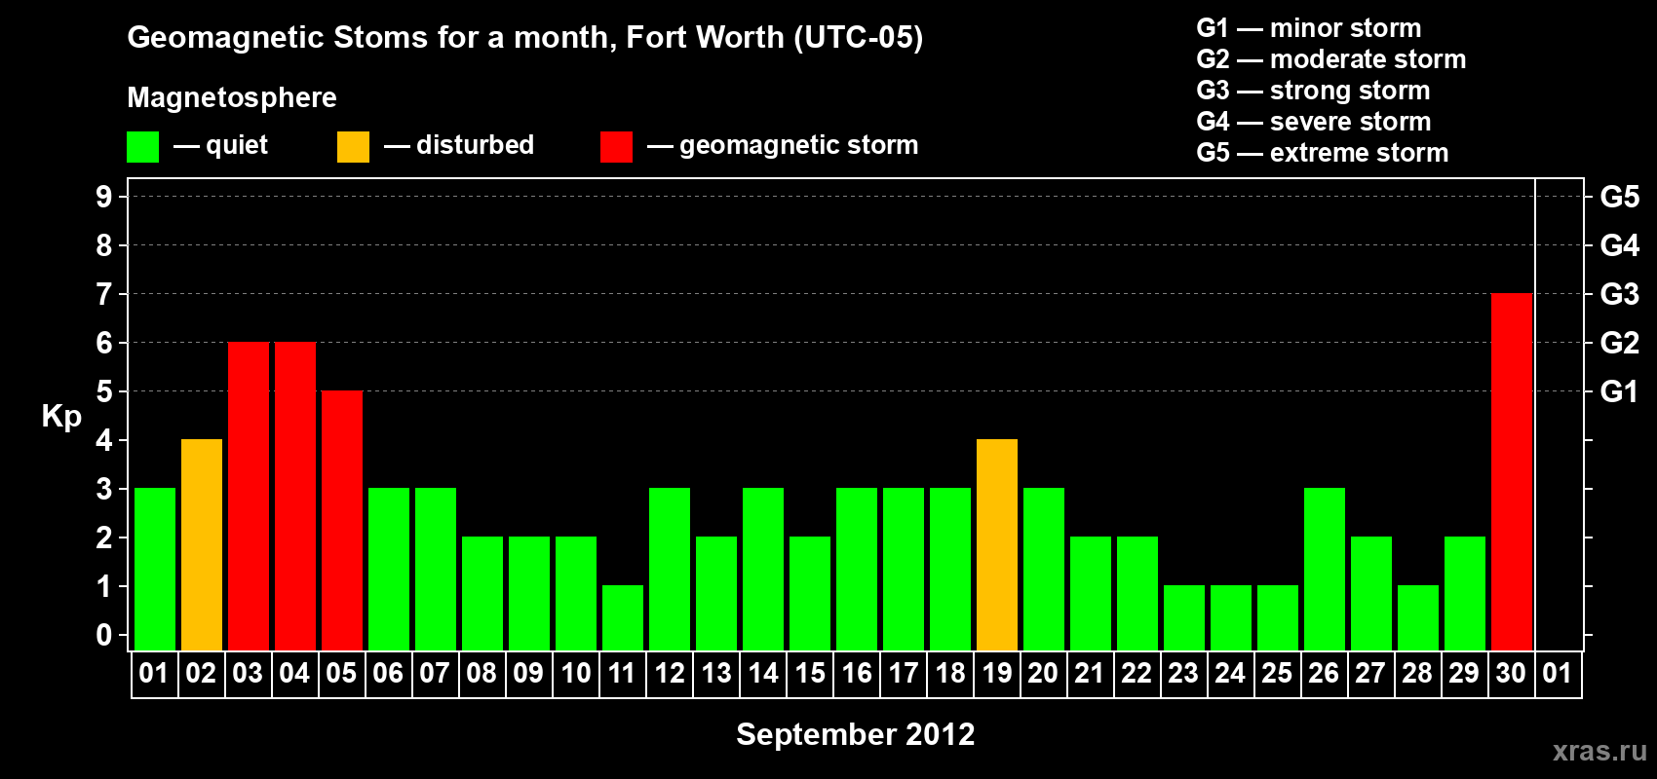
Task: Click the green bar for day 21
Action: (1091, 593)
